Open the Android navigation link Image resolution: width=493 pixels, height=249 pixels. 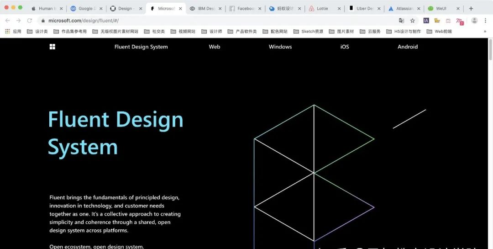(x=408, y=47)
